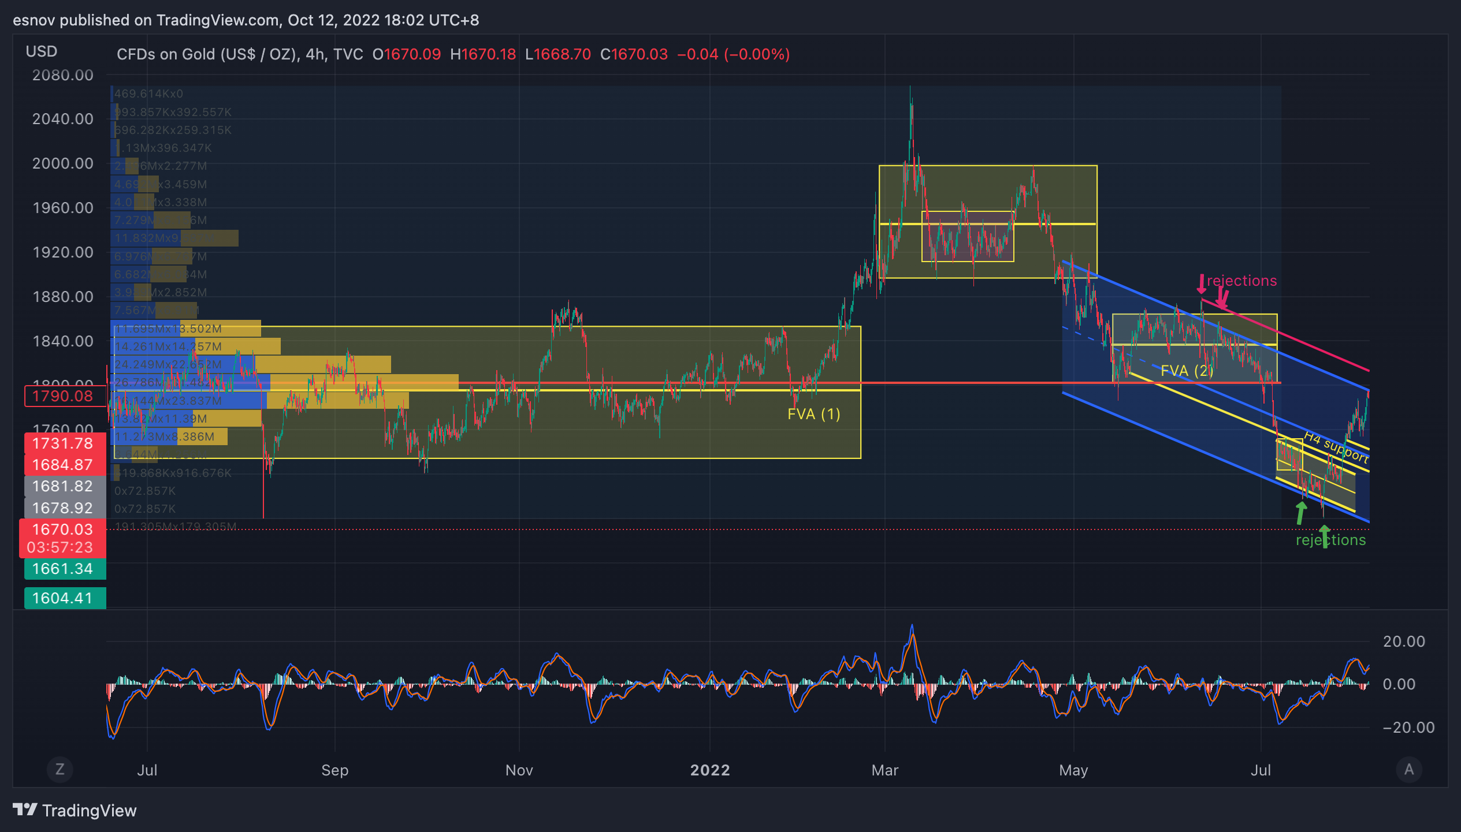Click the Nov label on time axis
1461x832 pixels.
[x=519, y=770]
